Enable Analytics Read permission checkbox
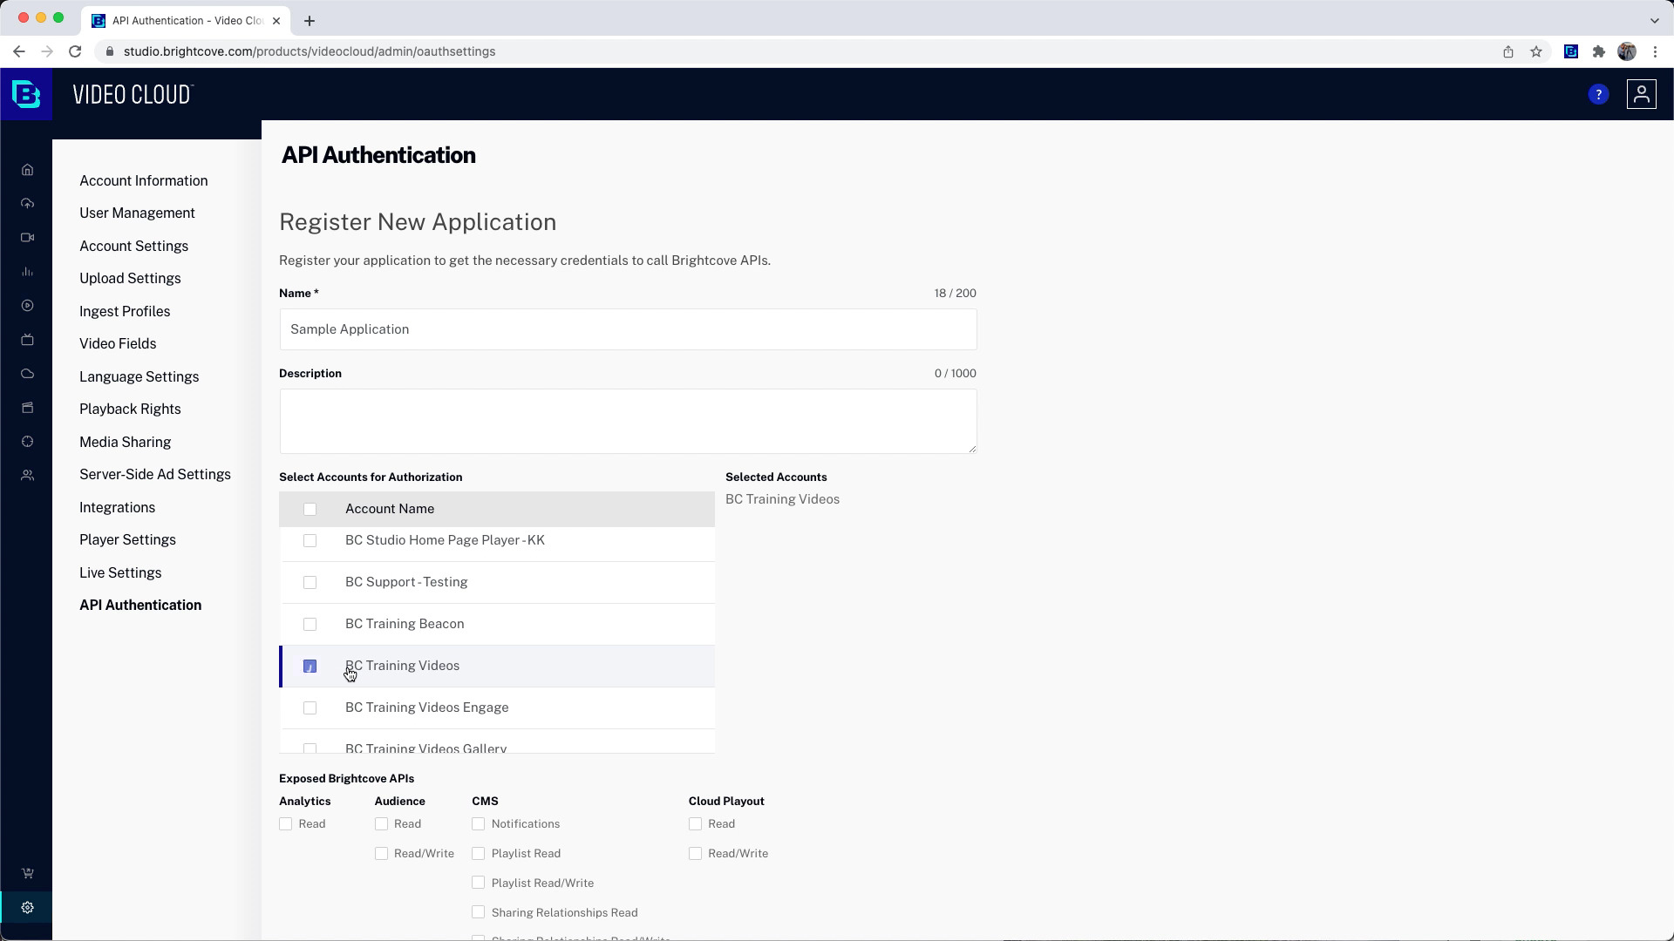The image size is (1674, 941). pyautogui.click(x=285, y=823)
